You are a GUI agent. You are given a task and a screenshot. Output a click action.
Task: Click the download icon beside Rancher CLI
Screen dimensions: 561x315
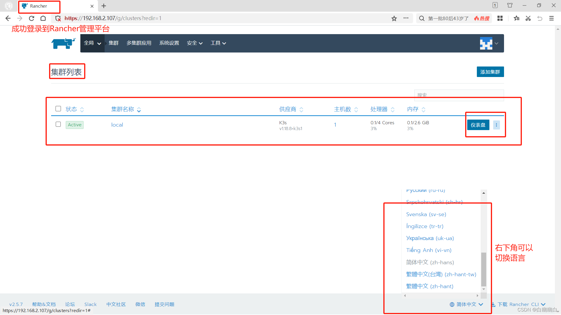click(x=493, y=304)
